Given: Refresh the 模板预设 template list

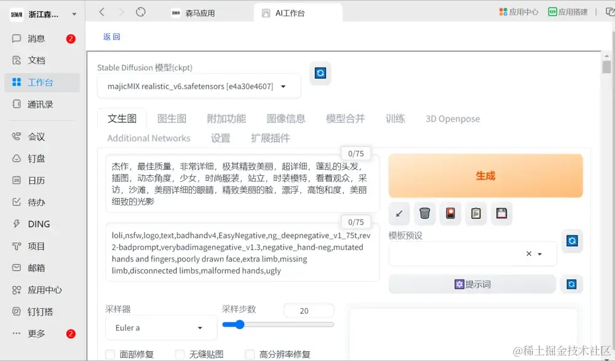Looking at the screenshot, I should [572, 242].
